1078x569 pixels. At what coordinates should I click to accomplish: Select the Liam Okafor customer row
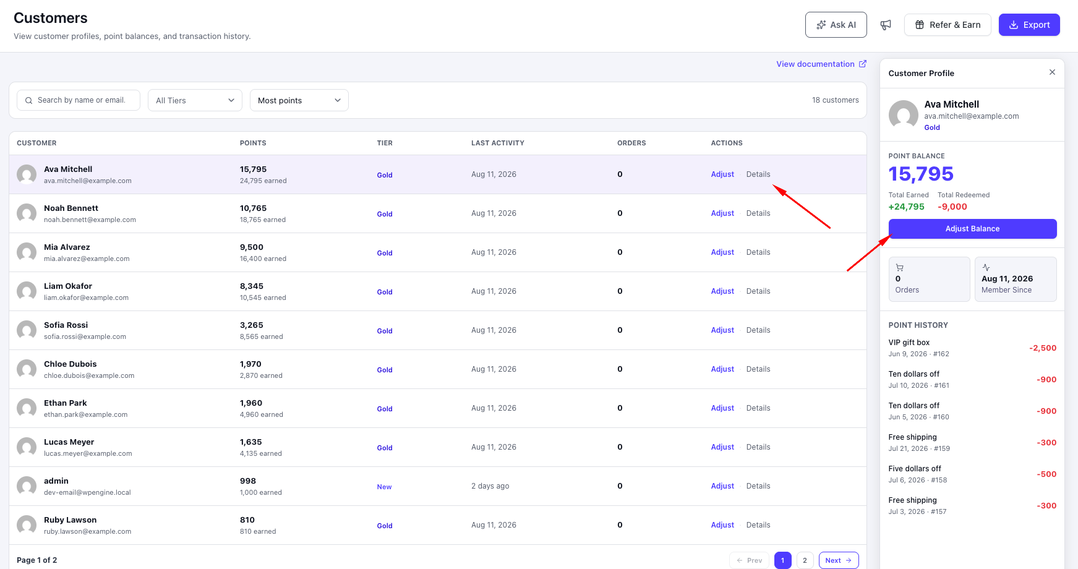tap(438, 291)
